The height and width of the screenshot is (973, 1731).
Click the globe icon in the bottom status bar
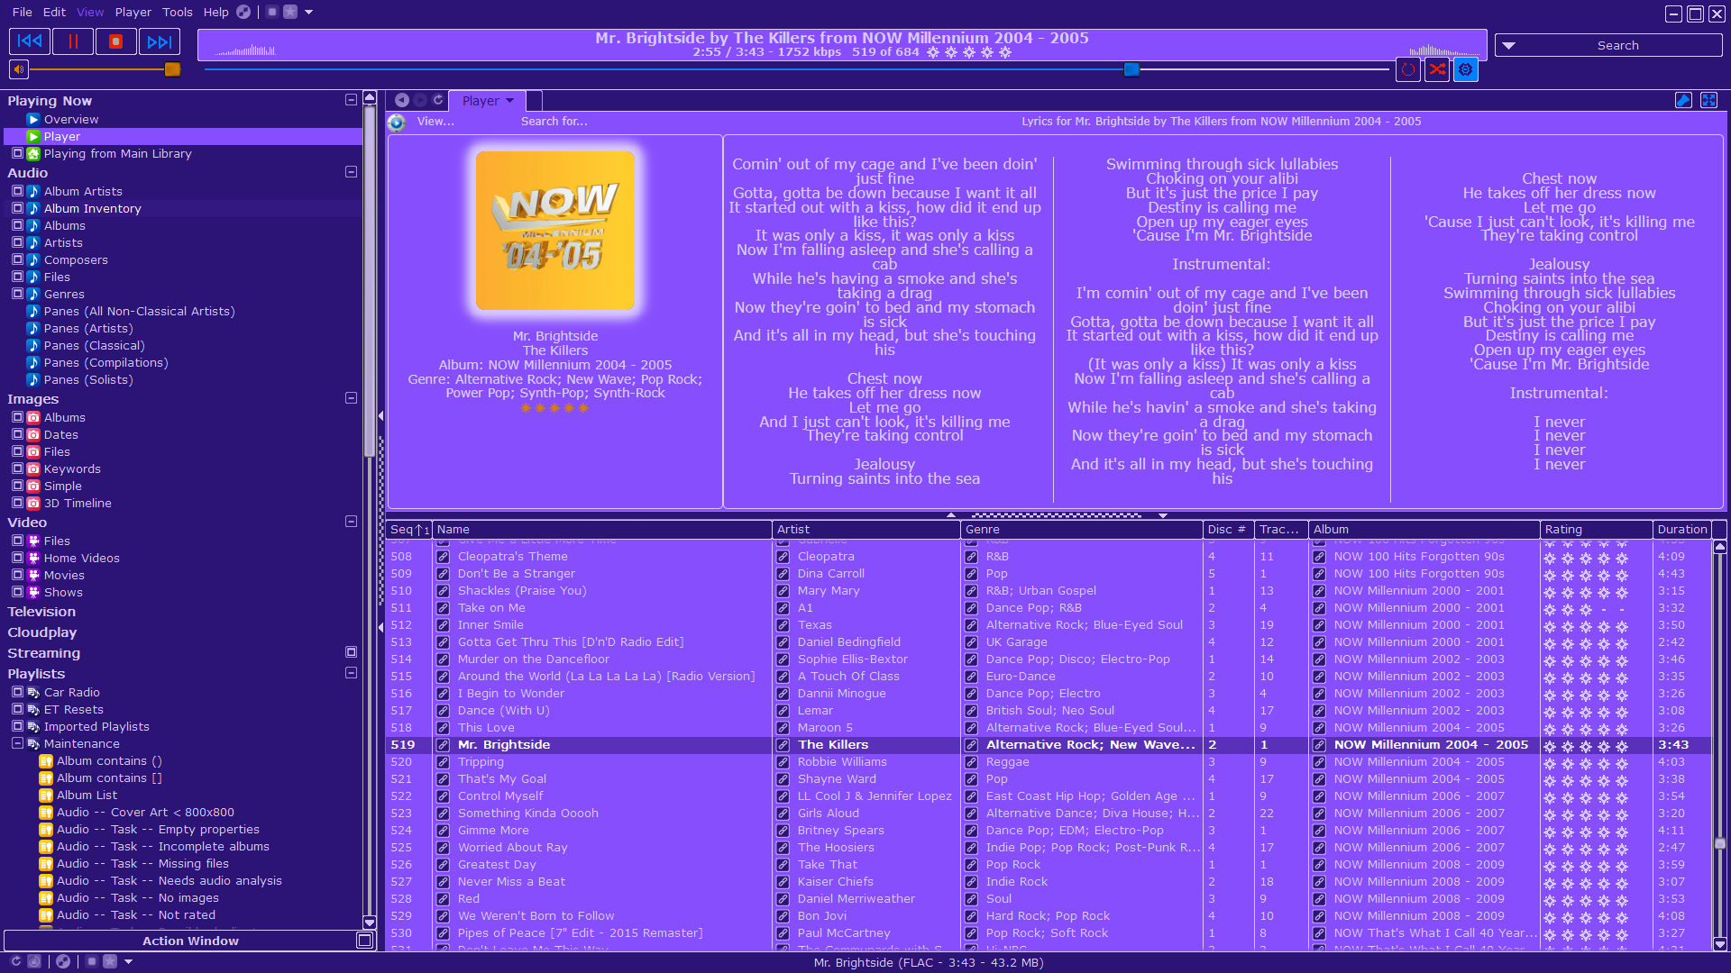click(x=62, y=961)
